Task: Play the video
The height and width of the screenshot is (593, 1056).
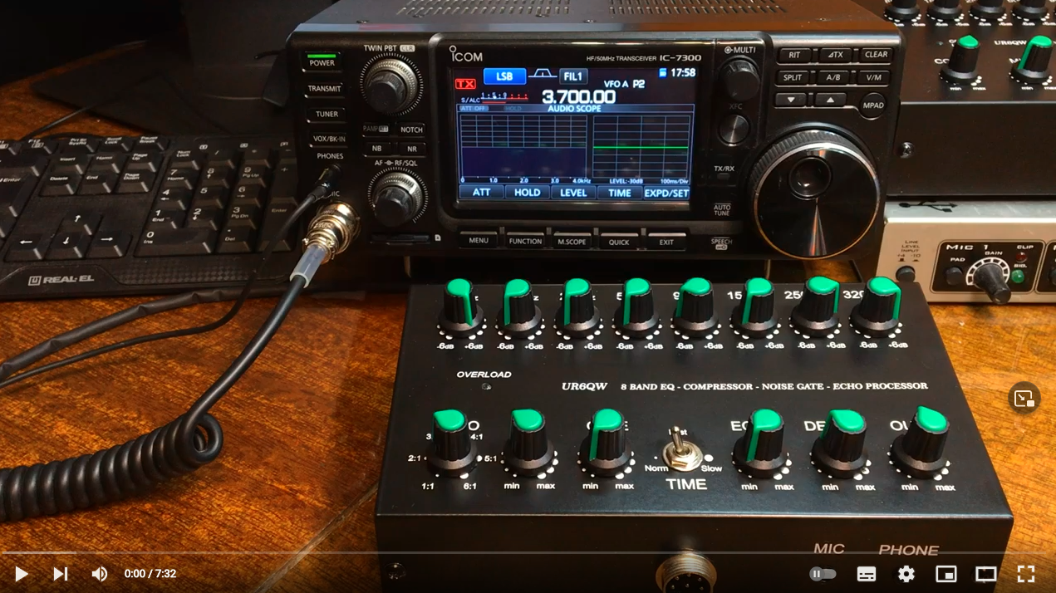Action: (x=22, y=574)
